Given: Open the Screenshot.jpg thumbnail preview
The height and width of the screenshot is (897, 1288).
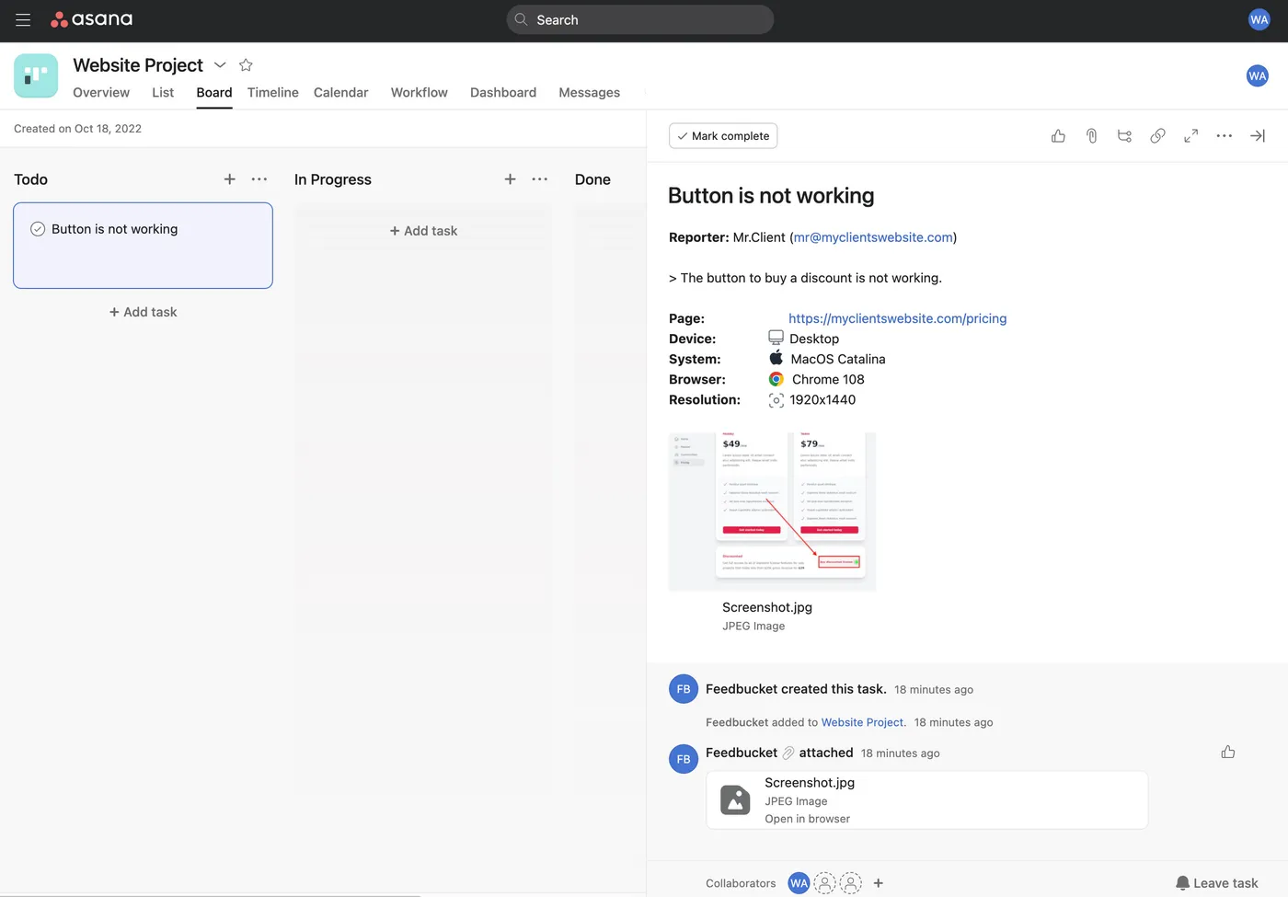Looking at the screenshot, I should (772, 512).
